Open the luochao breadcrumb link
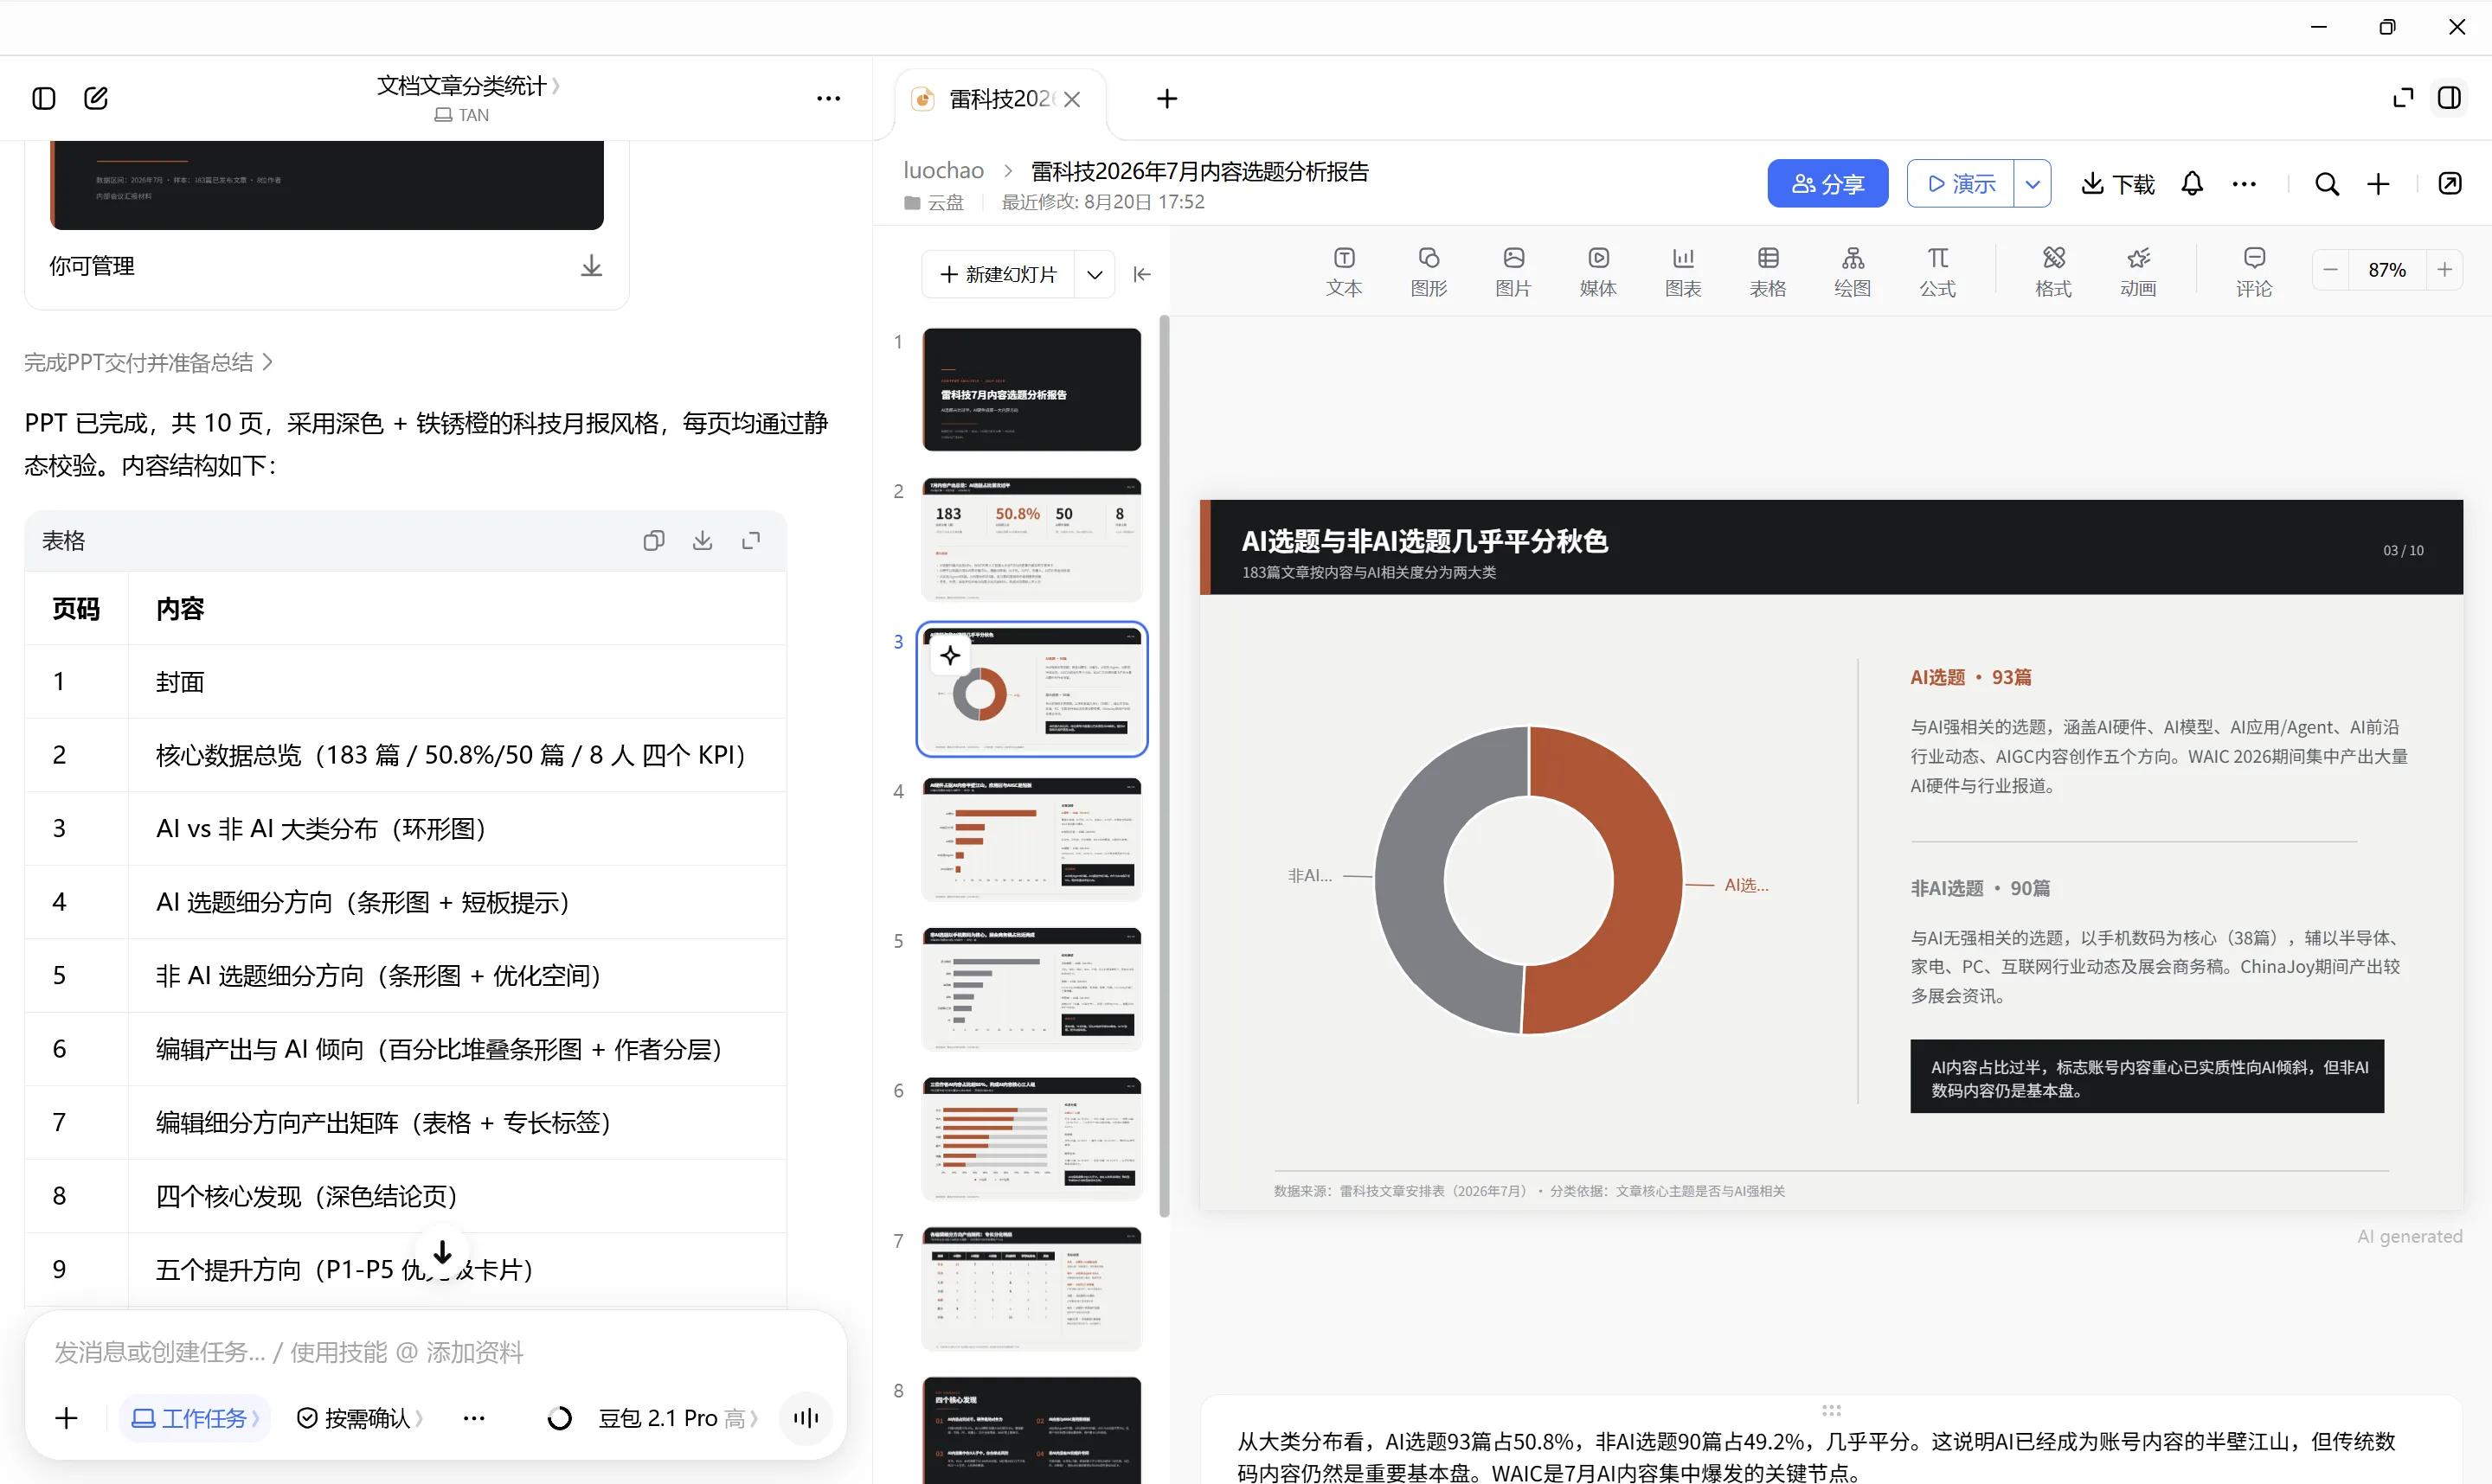 (943, 170)
